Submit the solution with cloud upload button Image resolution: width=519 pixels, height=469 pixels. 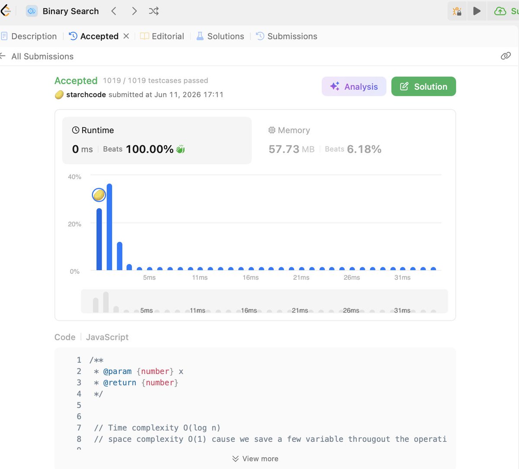[504, 11]
